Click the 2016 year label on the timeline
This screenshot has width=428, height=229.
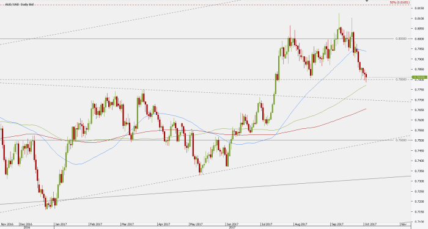26,227
